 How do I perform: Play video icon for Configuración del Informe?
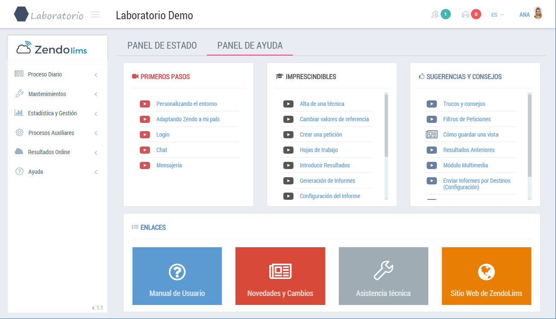(288, 196)
